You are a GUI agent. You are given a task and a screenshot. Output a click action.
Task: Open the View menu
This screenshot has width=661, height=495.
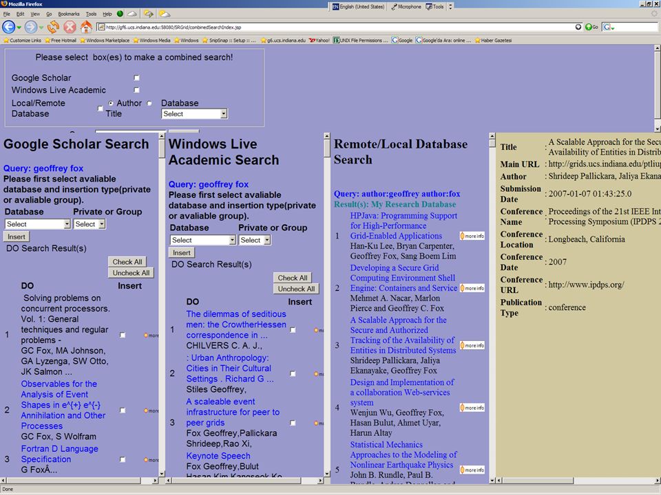(x=35, y=14)
